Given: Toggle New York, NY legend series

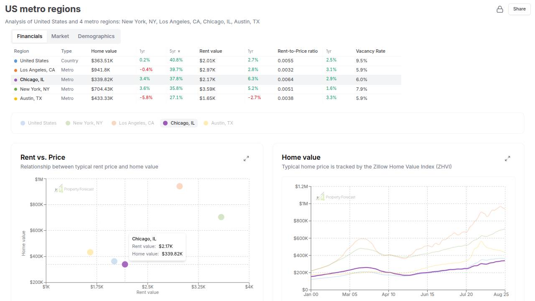Looking at the screenshot, I should pyautogui.click(x=84, y=123).
